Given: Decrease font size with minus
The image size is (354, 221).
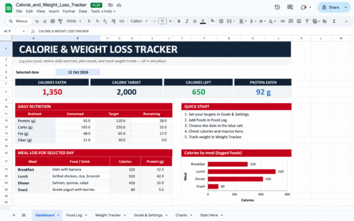Looking at the screenshot, I should (155, 21).
